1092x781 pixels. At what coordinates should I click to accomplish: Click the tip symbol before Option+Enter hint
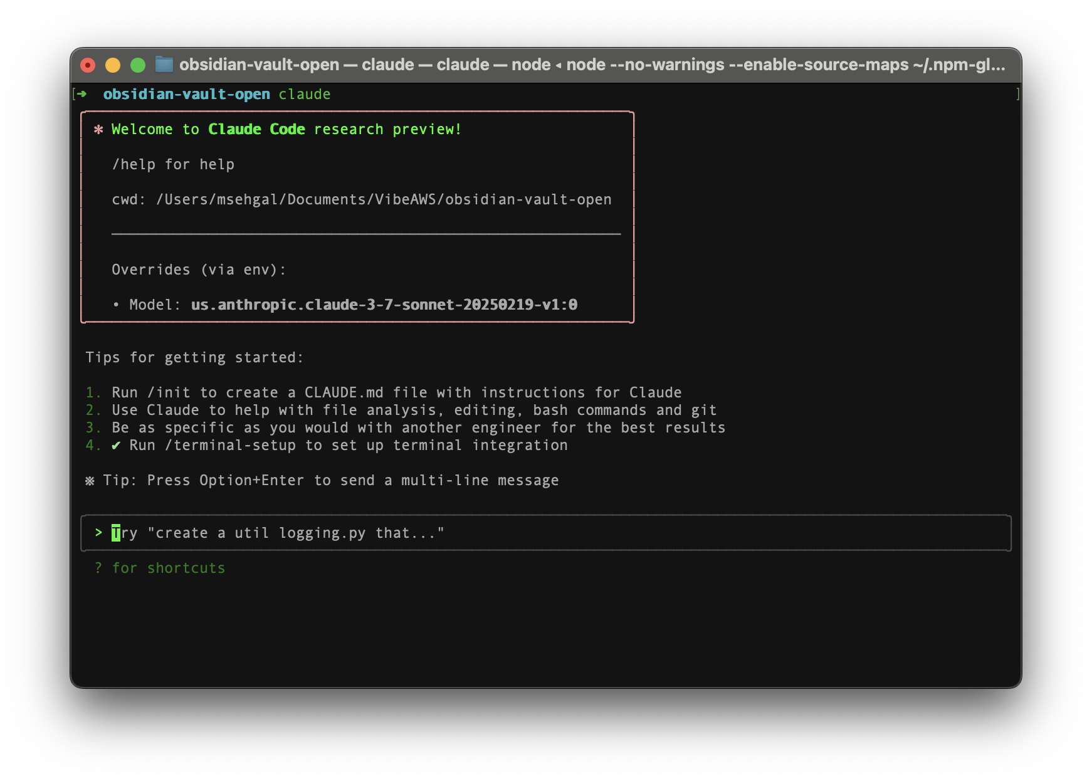coord(90,481)
